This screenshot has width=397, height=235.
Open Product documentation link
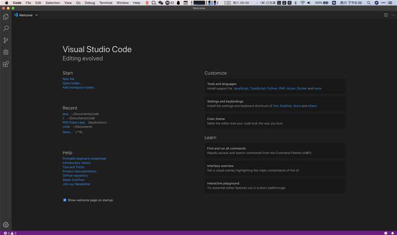pyautogui.click(x=79, y=172)
